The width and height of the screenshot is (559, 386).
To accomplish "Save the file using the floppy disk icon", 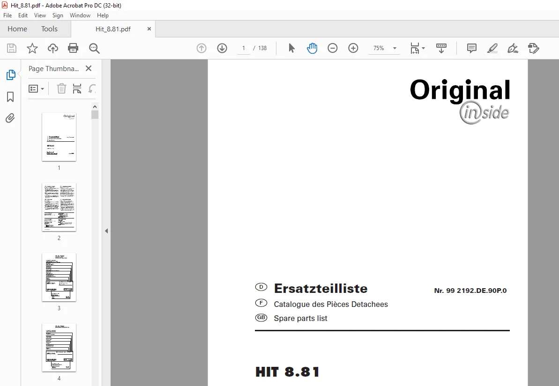I will [x=12, y=48].
